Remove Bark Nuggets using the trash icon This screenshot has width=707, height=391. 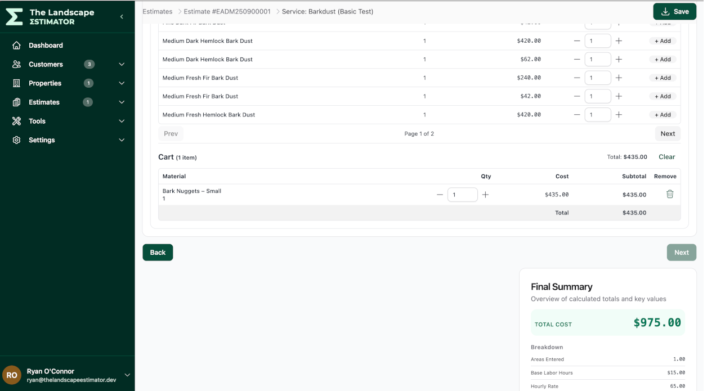(669, 194)
